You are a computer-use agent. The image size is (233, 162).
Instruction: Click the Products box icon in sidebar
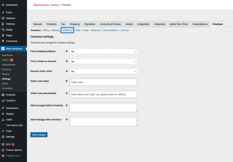(x=3, y=95)
